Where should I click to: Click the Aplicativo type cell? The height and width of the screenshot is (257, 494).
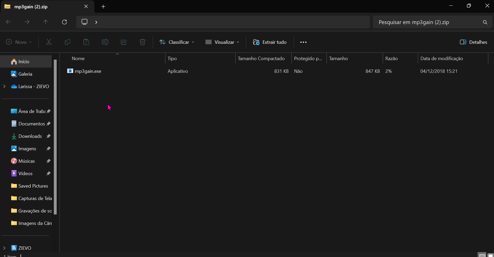coord(178,71)
